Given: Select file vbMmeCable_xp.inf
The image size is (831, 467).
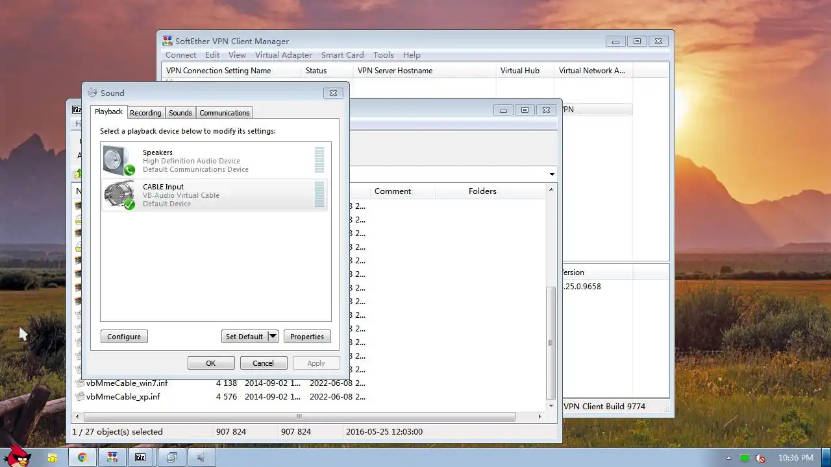Looking at the screenshot, I should click(x=123, y=396).
